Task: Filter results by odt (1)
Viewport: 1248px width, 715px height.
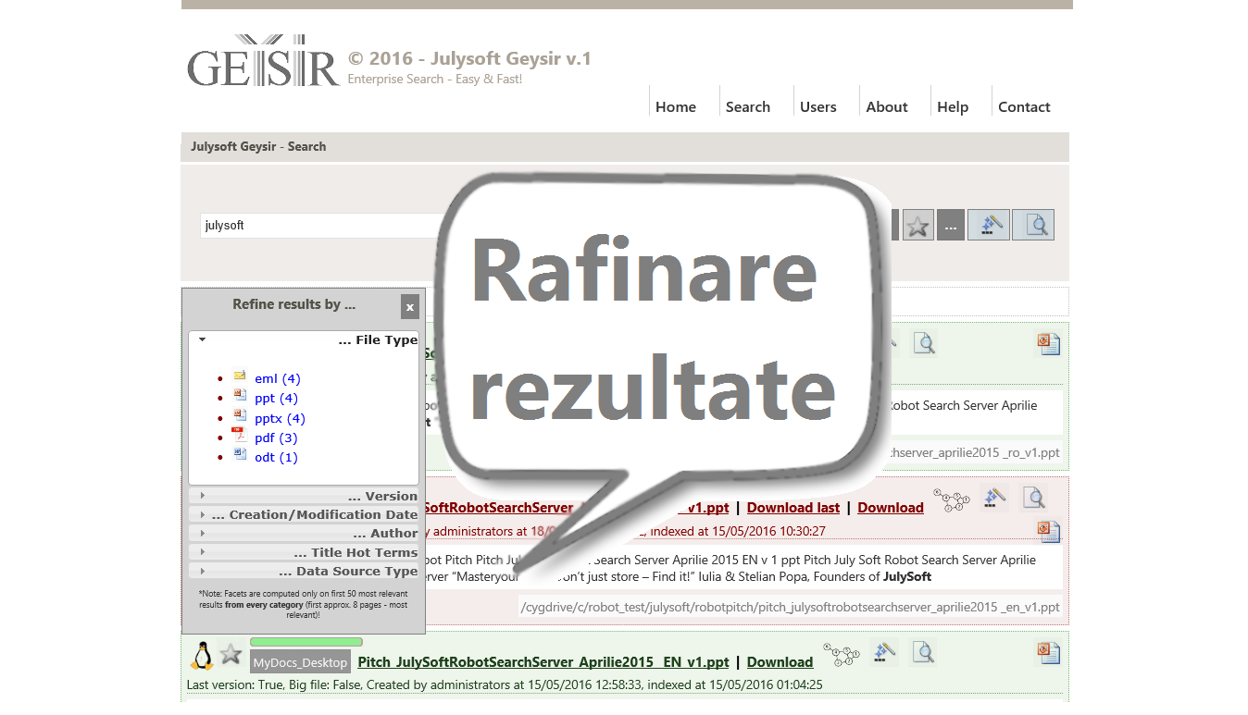Action: 276,457
